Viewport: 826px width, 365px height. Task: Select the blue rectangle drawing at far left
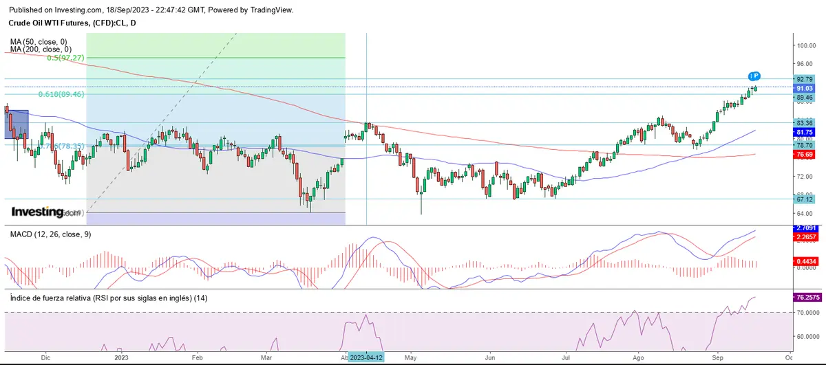click(17, 124)
